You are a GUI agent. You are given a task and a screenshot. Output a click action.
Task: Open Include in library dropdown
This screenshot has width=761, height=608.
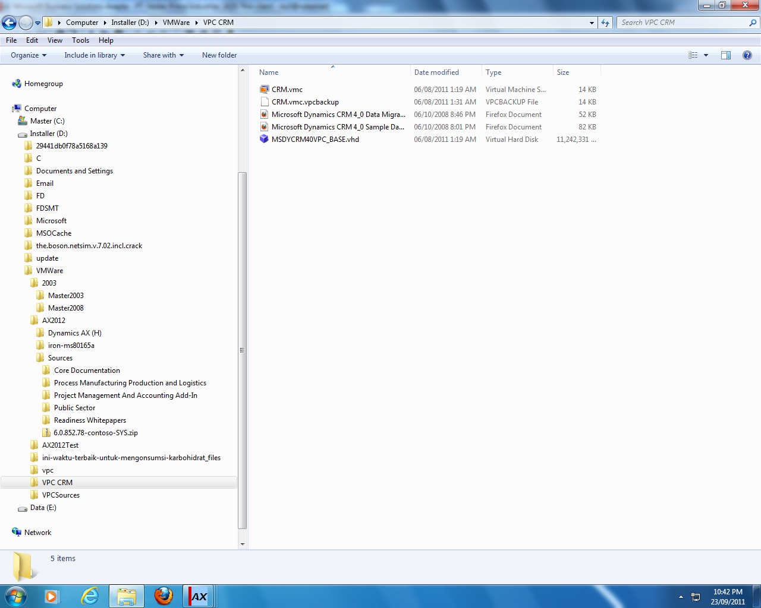[x=95, y=55]
